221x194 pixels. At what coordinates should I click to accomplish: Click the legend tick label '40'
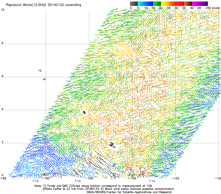click(x=192, y=8)
